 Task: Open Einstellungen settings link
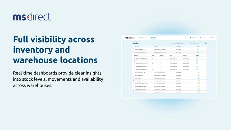point(195,38)
